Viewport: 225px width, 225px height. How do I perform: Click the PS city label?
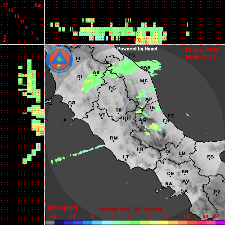[132, 55]
